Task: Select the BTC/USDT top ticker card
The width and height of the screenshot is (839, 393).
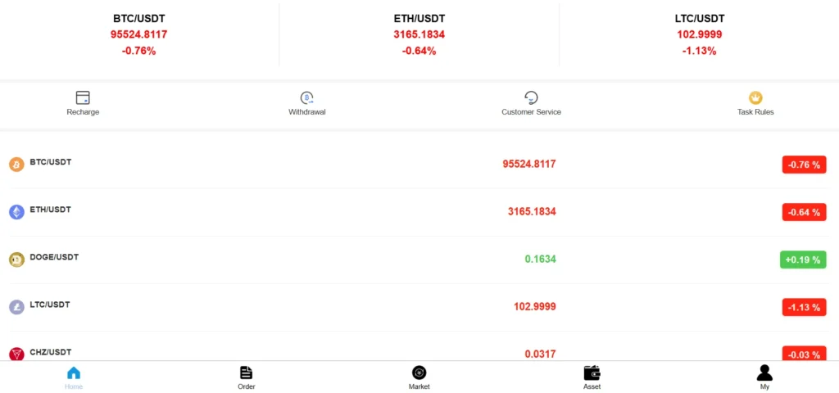Action: tap(139, 34)
